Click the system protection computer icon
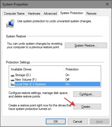Viewport: 112px width, 127px height. pyautogui.click(x=10, y=24)
